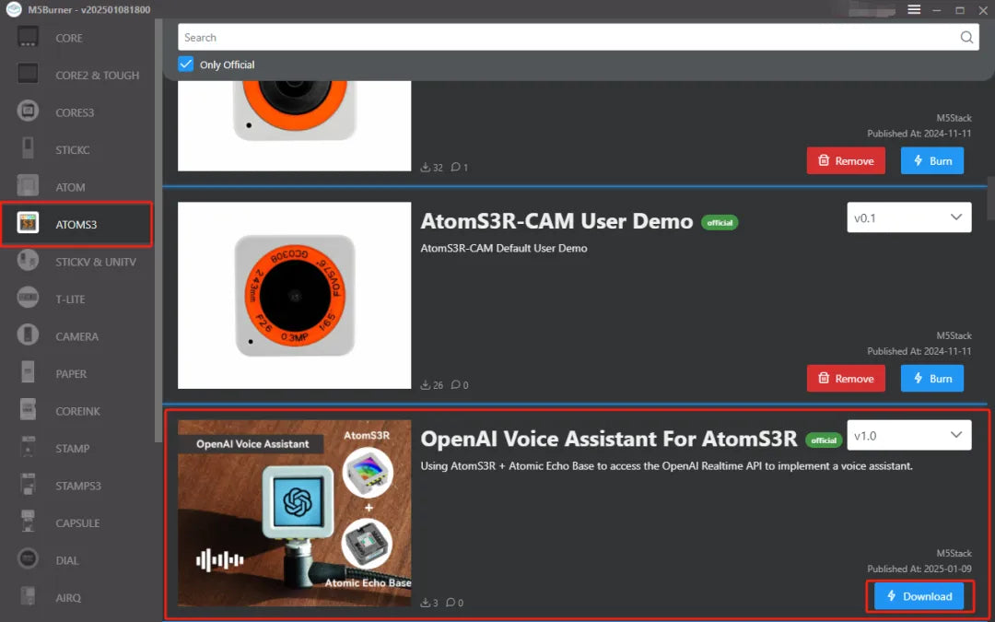
Task: Remove the AtomS3R-CAM User Demo firmware
Action: (x=846, y=379)
